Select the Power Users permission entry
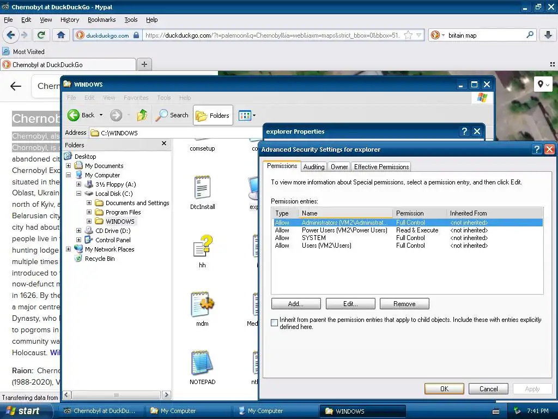This screenshot has width=558, height=419. pos(408,230)
